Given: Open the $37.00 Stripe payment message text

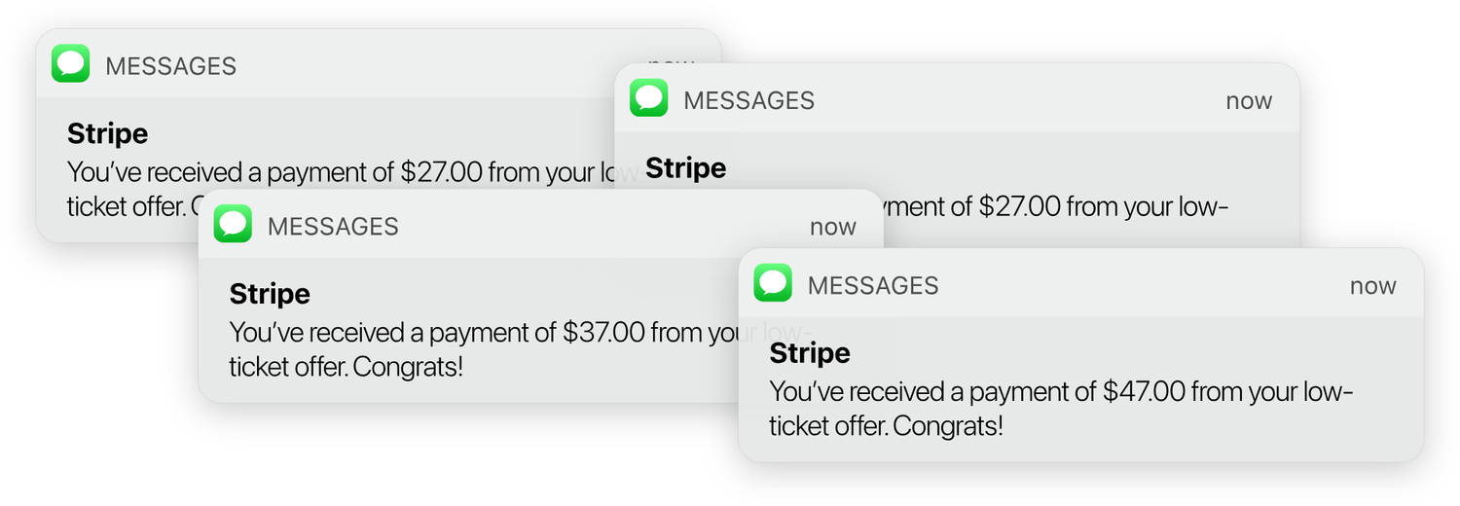Looking at the screenshot, I should (x=487, y=333).
